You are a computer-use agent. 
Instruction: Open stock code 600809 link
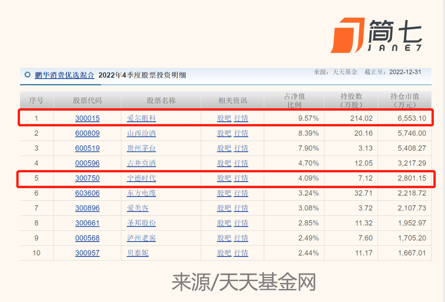87,133
